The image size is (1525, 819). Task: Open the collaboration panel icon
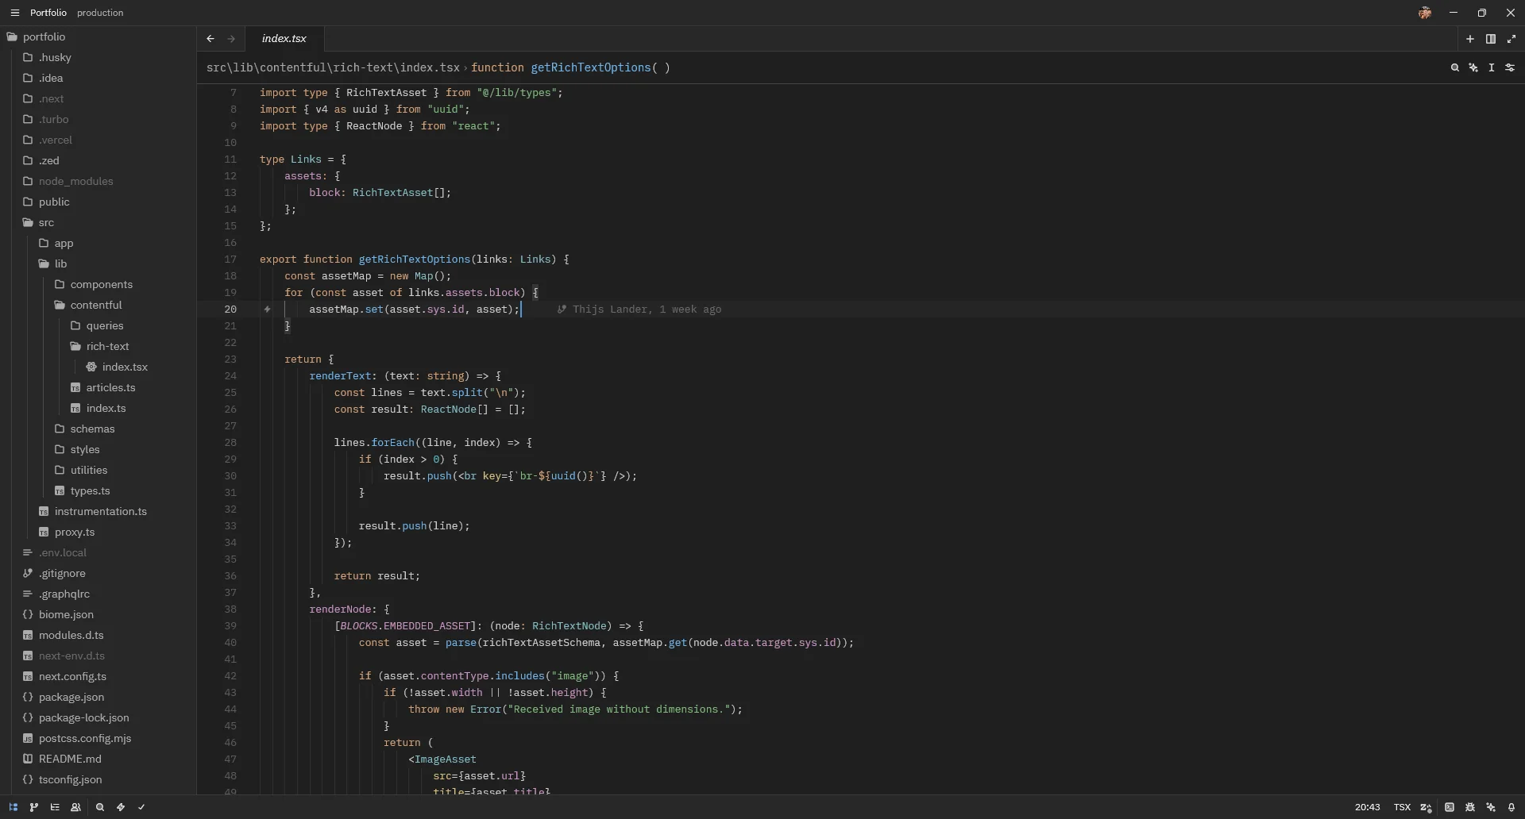pos(76,807)
